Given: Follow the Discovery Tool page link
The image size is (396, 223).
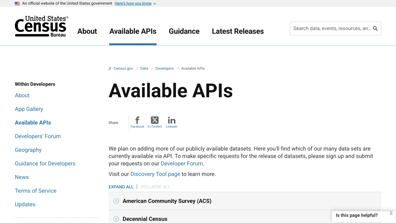Looking at the screenshot, I should [x=155, y=174].
